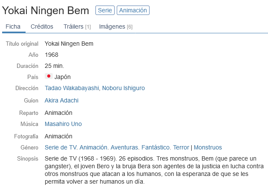Select the Fantástico genre link

tap(156, 147)
